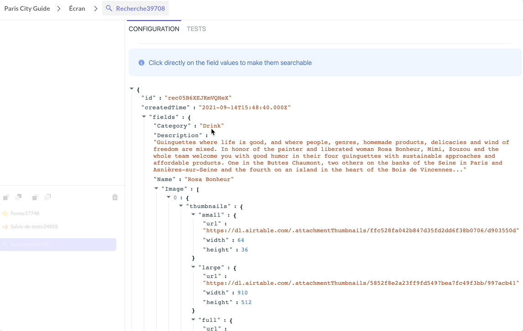This screenshot has width=523, height=331.
Task: Collapse the large thumbnail node
Action: 193,267
